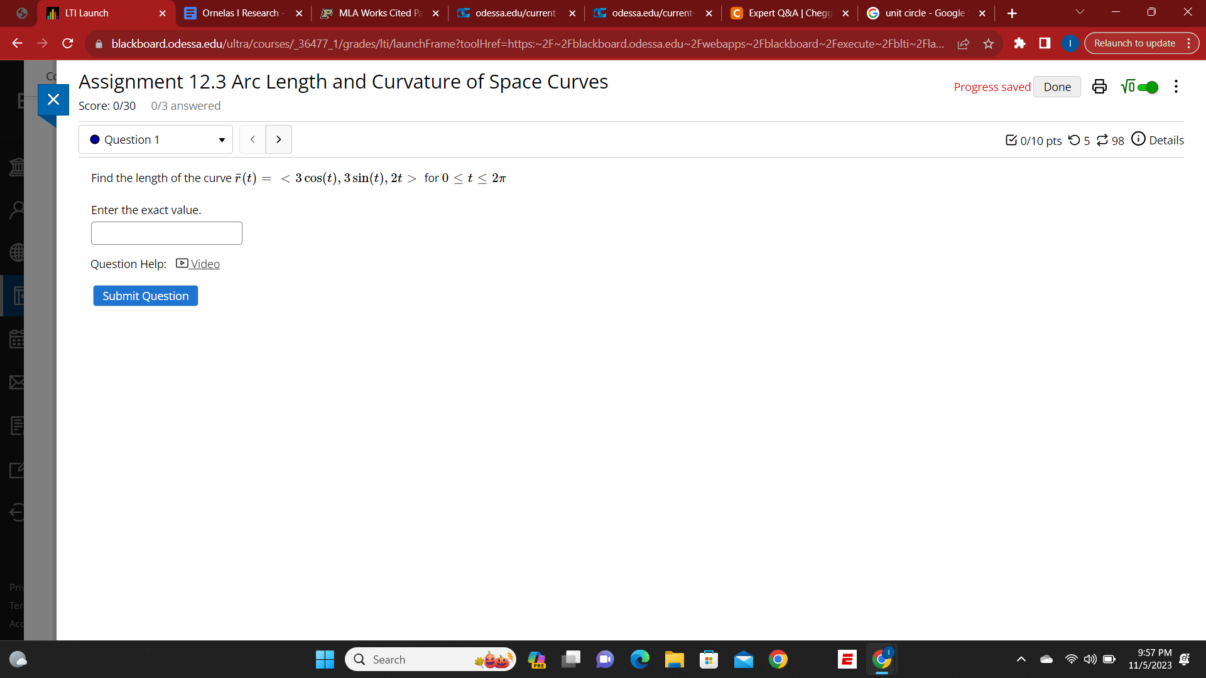Viewport: 1206px width, 678px height.
Task: Click the Details link
Action: click(x=1165, y=140)
